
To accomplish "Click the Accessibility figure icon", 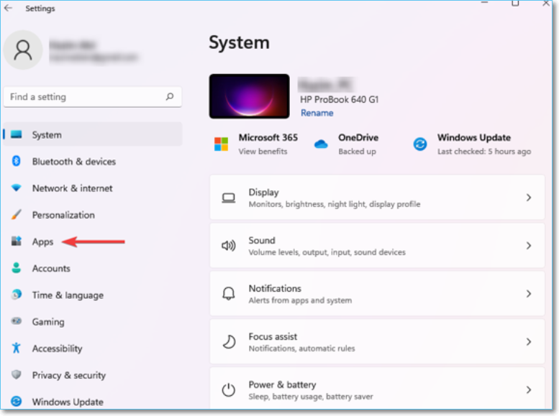I will [16, 348].
